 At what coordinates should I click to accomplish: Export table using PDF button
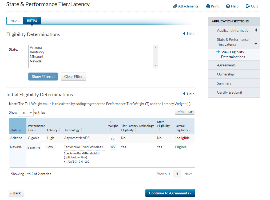(190, 112)
